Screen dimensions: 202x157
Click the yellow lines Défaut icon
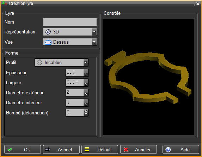[87, 149]
